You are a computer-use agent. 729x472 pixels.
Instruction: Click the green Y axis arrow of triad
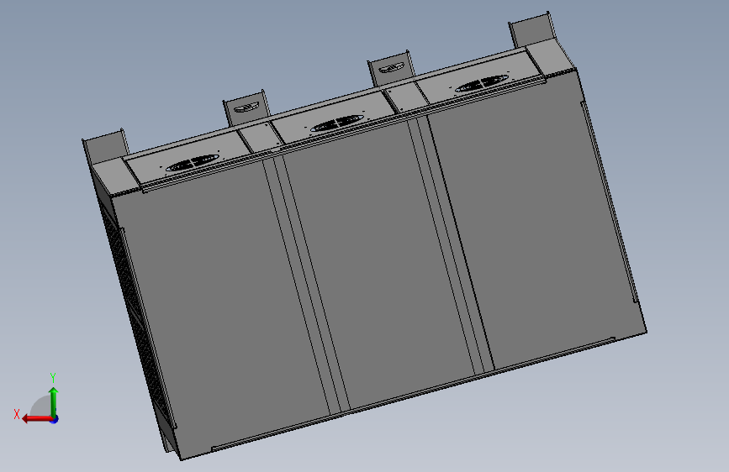54,402
